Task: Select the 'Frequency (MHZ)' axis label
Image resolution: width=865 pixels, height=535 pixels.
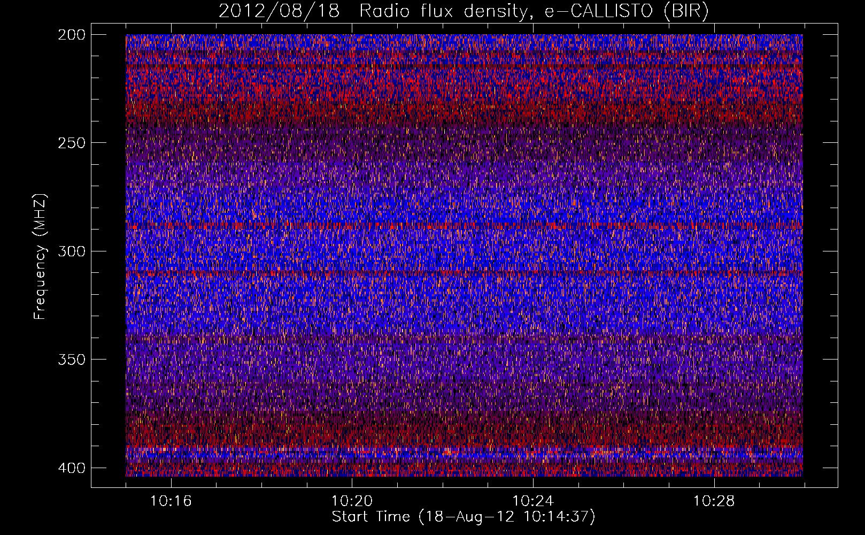Action: tap(40, 256)
